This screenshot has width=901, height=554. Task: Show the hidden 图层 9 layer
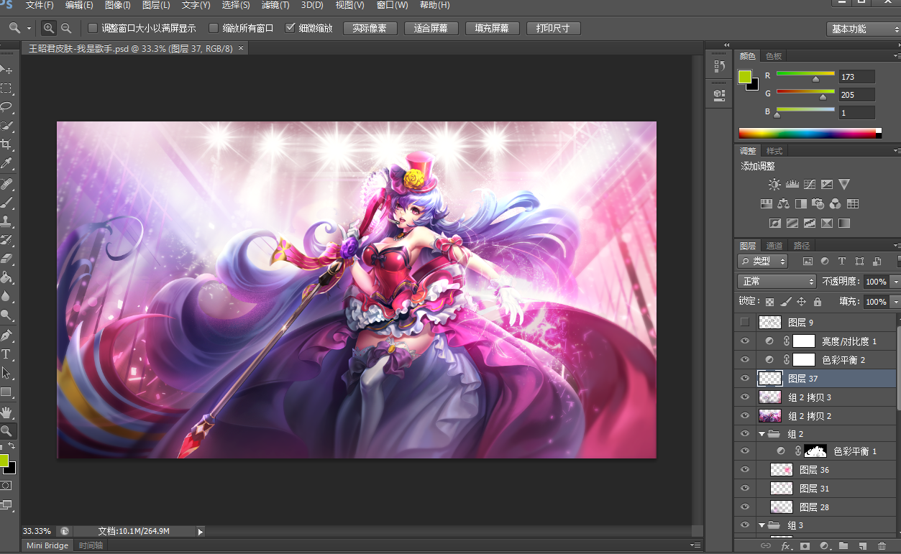click(745, 322)
